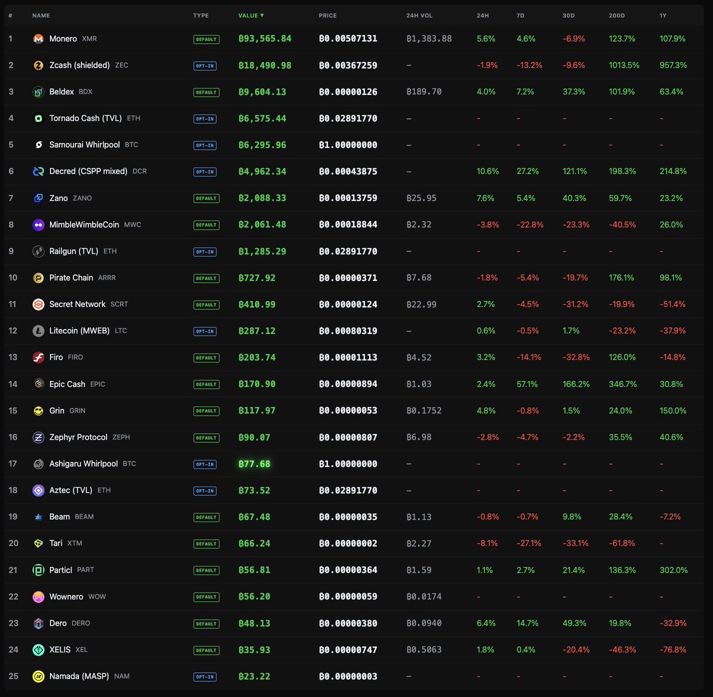
Task: Sort by the 24H VOL column header
Action: click(419, 15)
